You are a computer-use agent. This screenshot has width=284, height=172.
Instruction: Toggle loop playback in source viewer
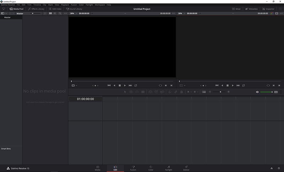(x=136, y=85)
